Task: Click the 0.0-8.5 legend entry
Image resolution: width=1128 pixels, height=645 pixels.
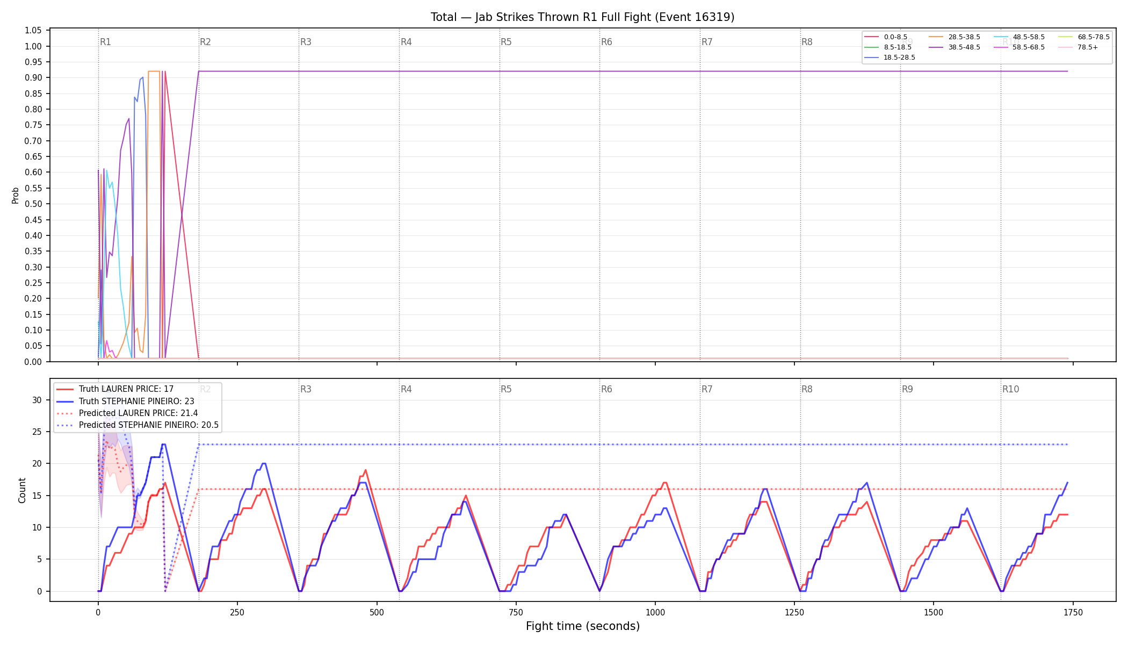Action: [x=886, y=37]
